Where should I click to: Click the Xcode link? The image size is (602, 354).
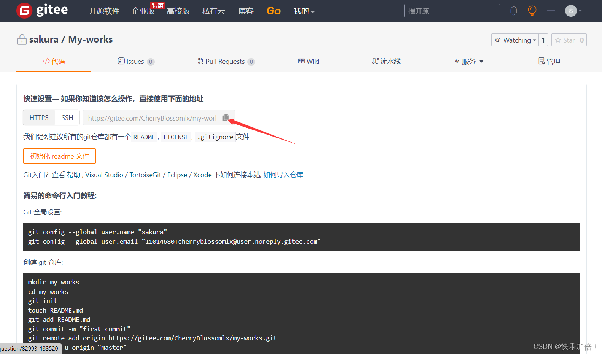[202, 175]
